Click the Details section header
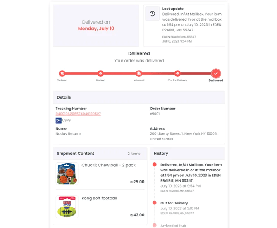The height and width of the screenshot is (228, 277). pyautogui.click(x=64, y=97)
